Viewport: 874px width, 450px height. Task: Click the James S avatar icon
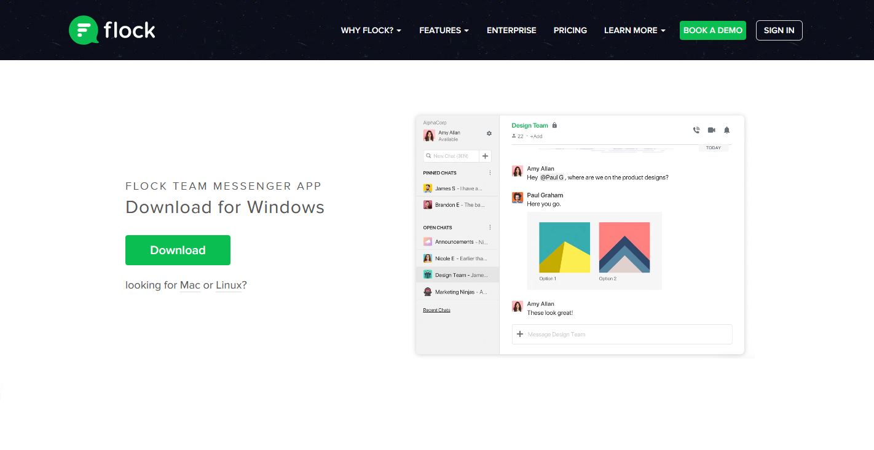tap(428, 188)
